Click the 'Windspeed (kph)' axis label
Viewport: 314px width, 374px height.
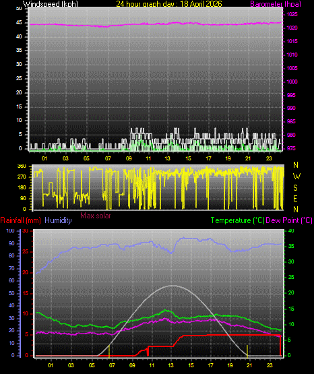(x=51, y=4)
